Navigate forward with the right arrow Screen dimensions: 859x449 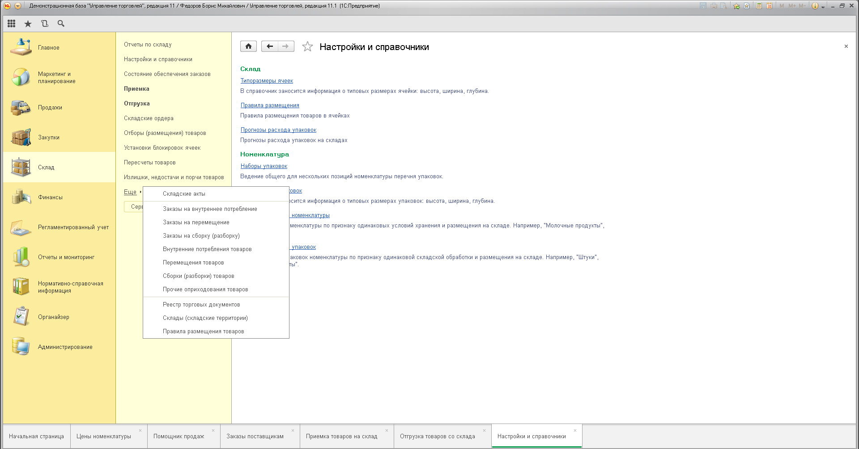coord(286,46)
